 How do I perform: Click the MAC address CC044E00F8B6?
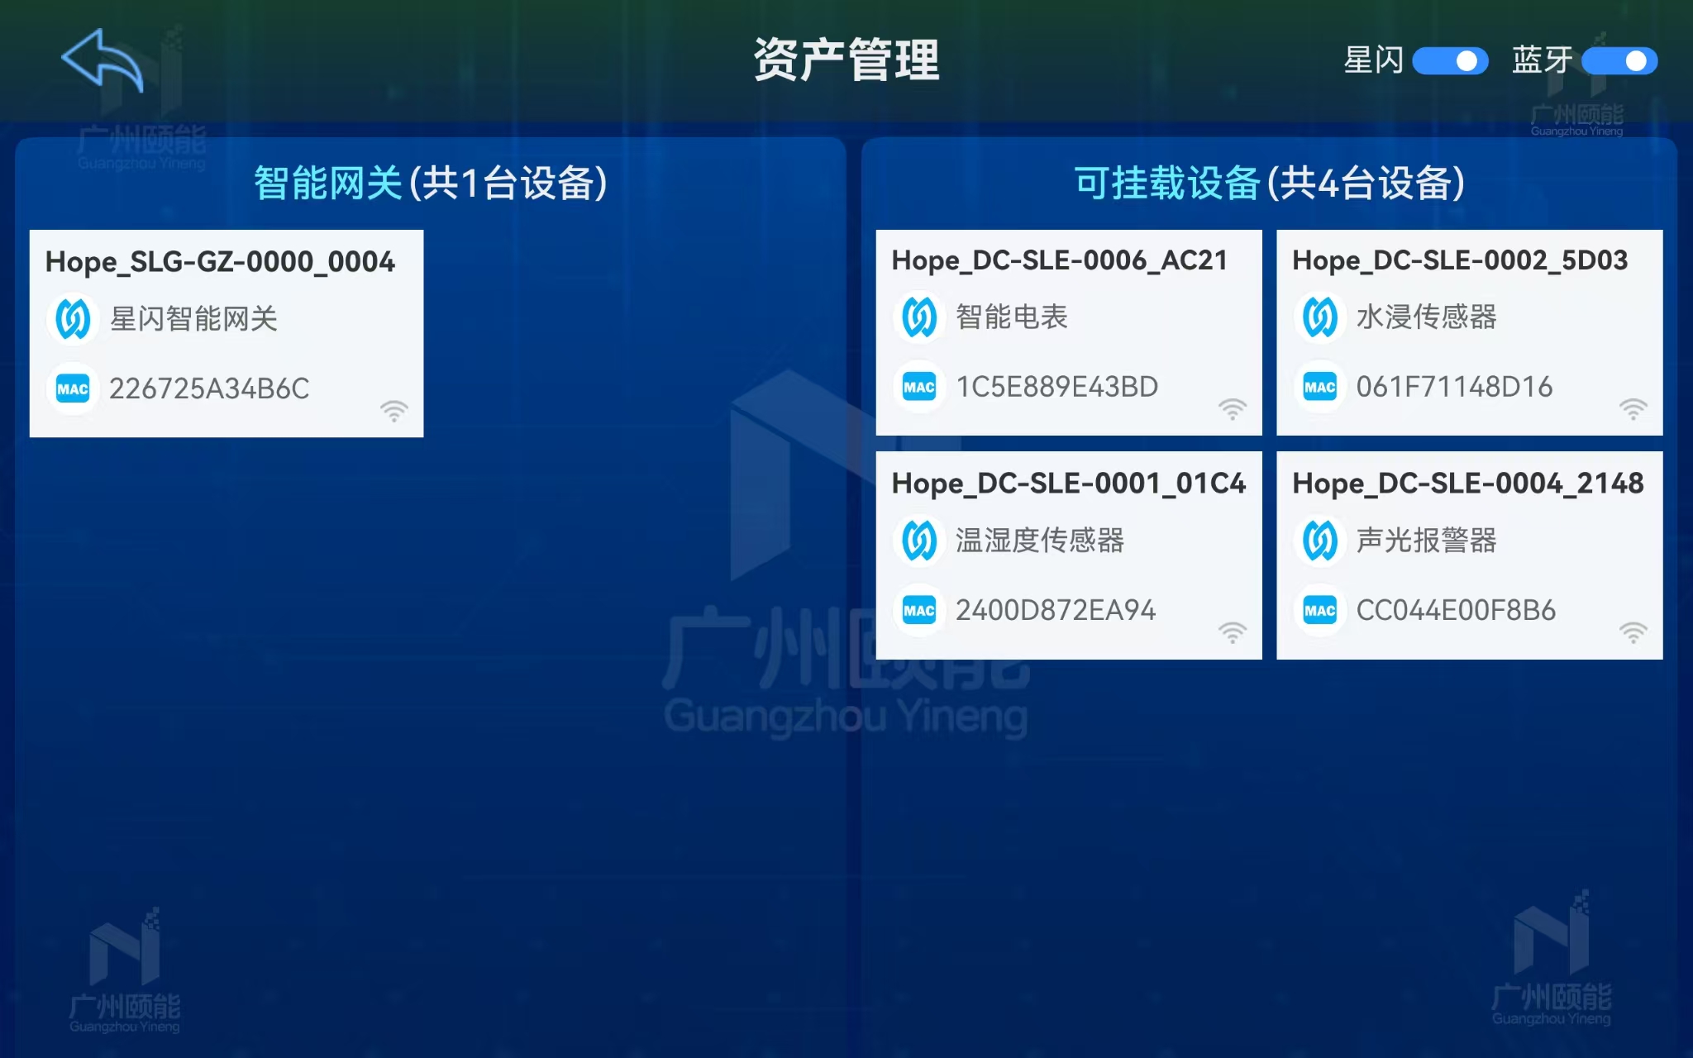coord(1457,611)
